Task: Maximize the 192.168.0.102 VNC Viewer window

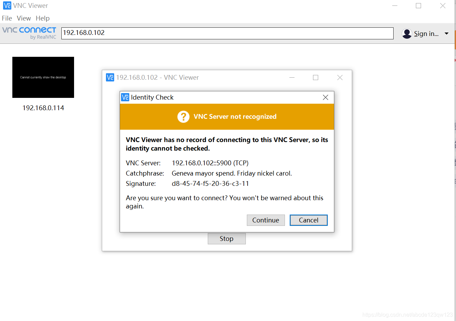Action: tap(315, 78)
